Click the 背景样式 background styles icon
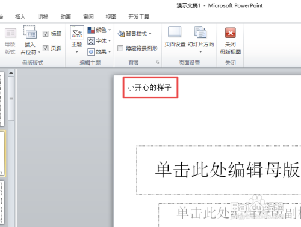Image resolution: width=301 pixels, height=227 pixels. point(121,34)
